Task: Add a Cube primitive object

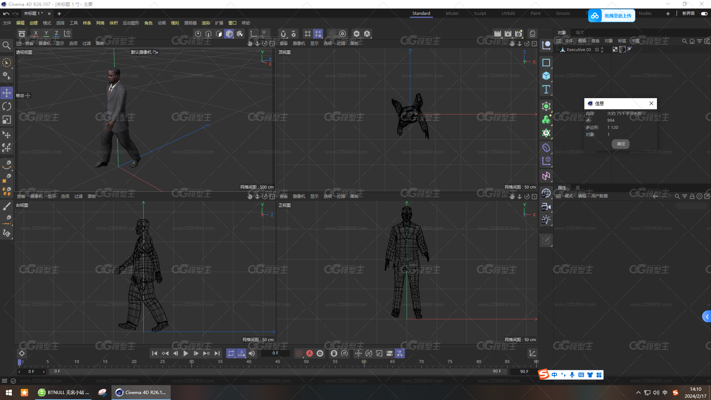Action: coord(546,76)
